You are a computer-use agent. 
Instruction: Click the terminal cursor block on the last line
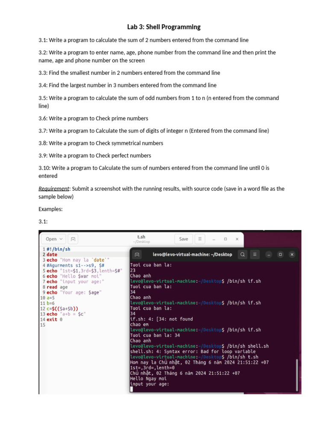(132, 389)
